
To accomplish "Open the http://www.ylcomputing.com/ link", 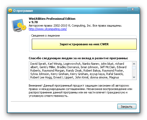I will tap(48, 29).
